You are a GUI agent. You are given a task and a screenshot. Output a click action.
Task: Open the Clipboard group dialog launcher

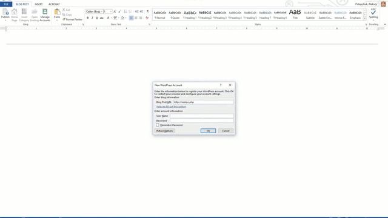83,24
